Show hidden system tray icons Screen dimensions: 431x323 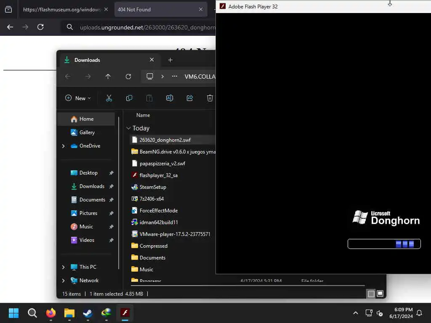pos(355,313)
